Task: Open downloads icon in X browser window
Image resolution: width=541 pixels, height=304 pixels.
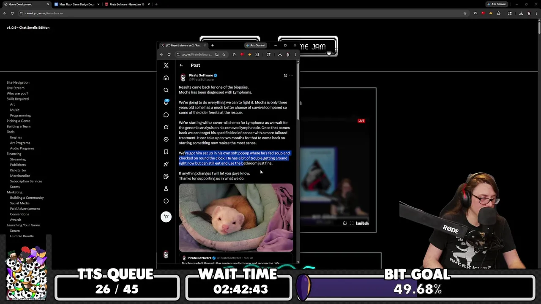Action: pos(280,54)
